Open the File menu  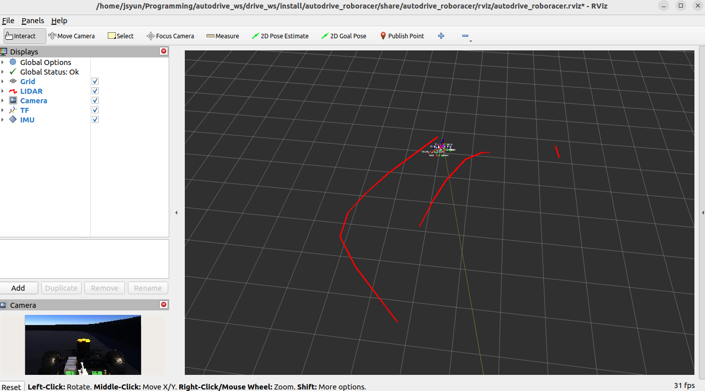point(8,21)
